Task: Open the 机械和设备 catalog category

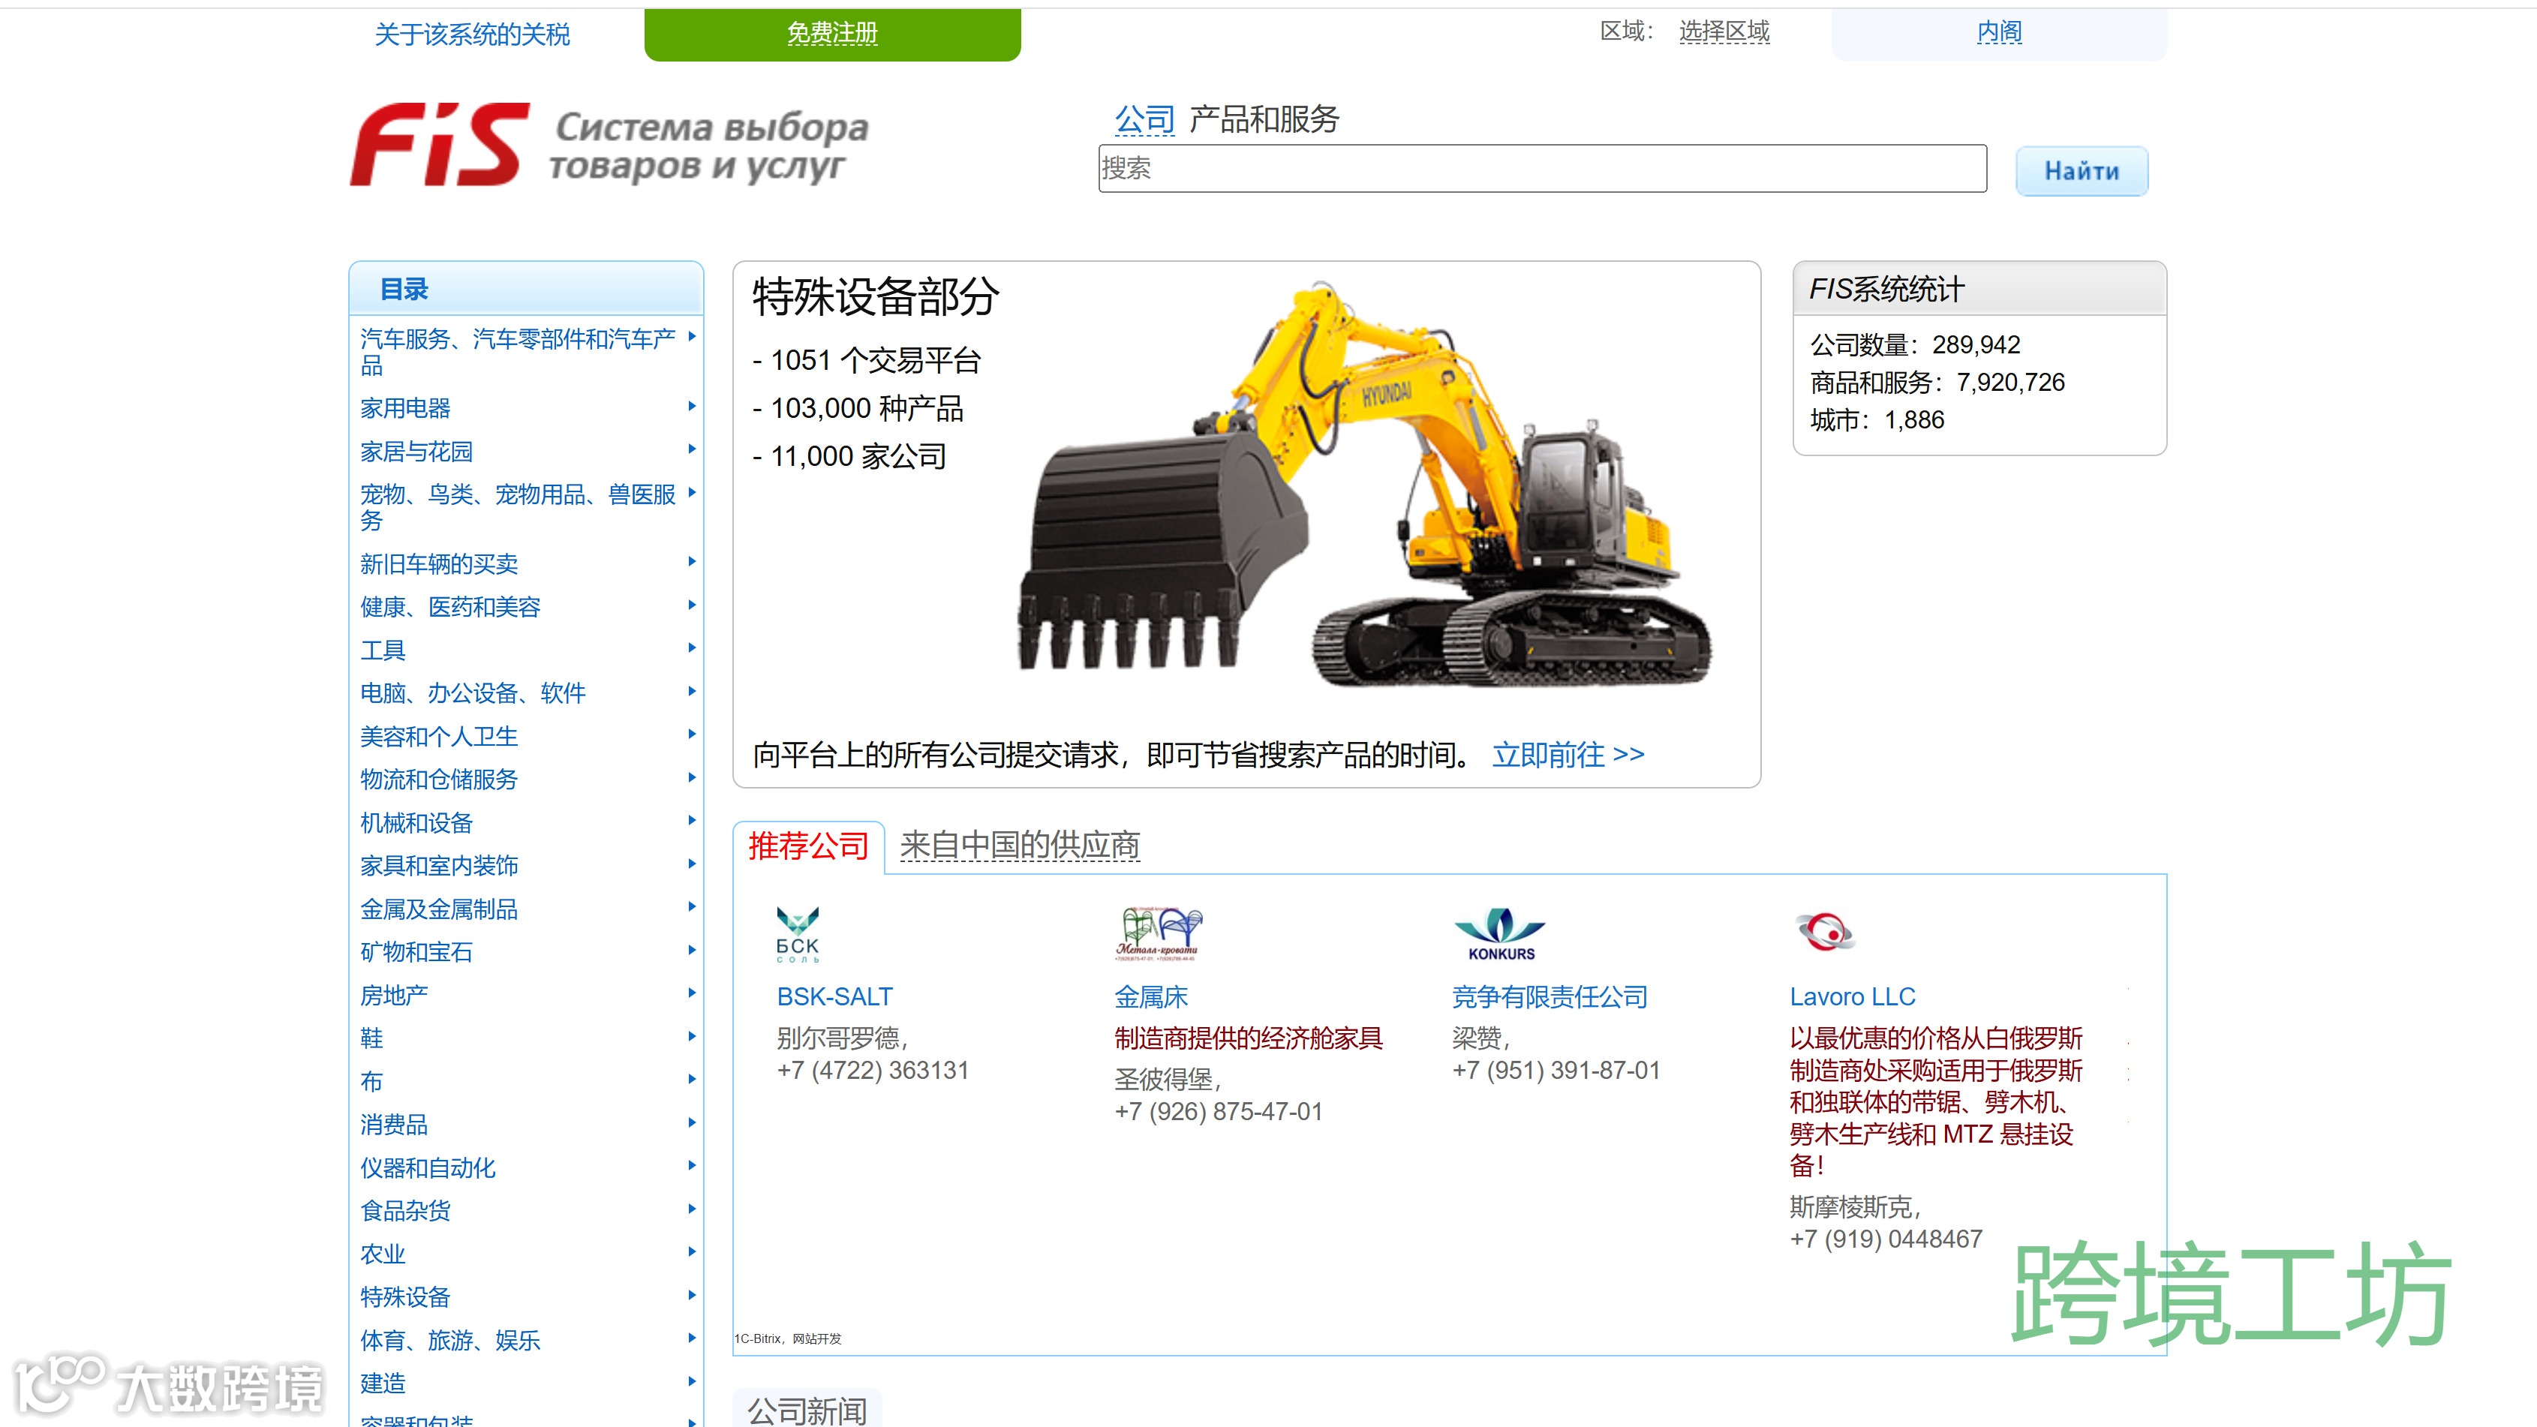Action: 416,822
